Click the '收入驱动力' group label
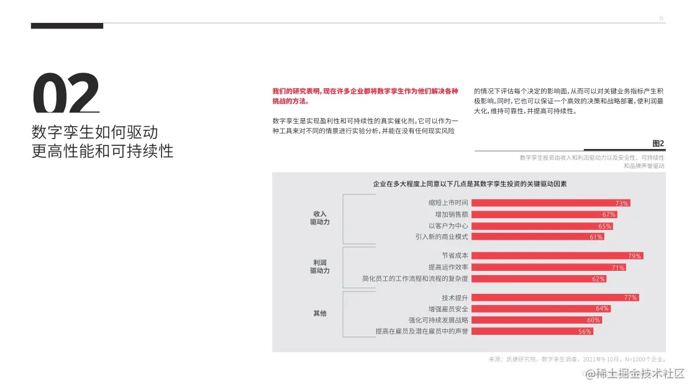The width and height of the screenshot is (697, 392). 319,218
